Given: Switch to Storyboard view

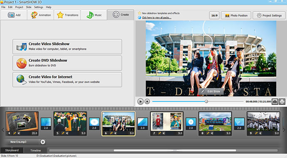Looking at the screenshot, I should 12,151.
